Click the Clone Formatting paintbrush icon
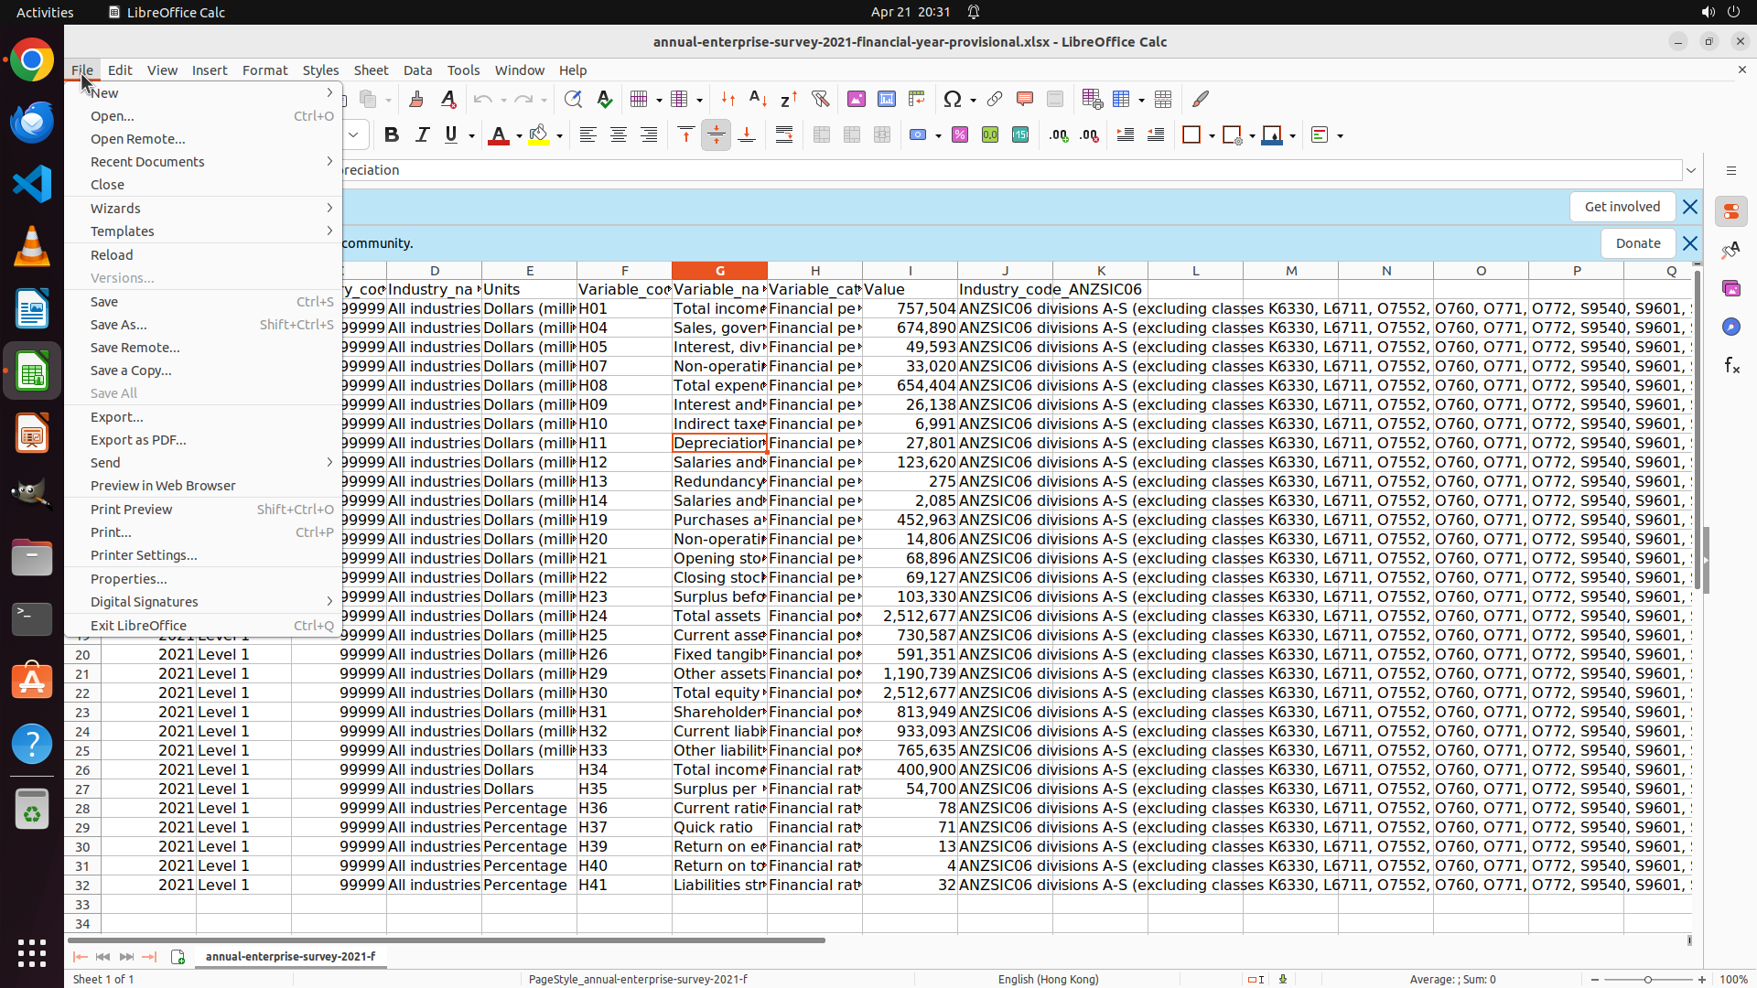Image resolution: width=1757 pixels, height=988 pixels. [x=416, y=99]
